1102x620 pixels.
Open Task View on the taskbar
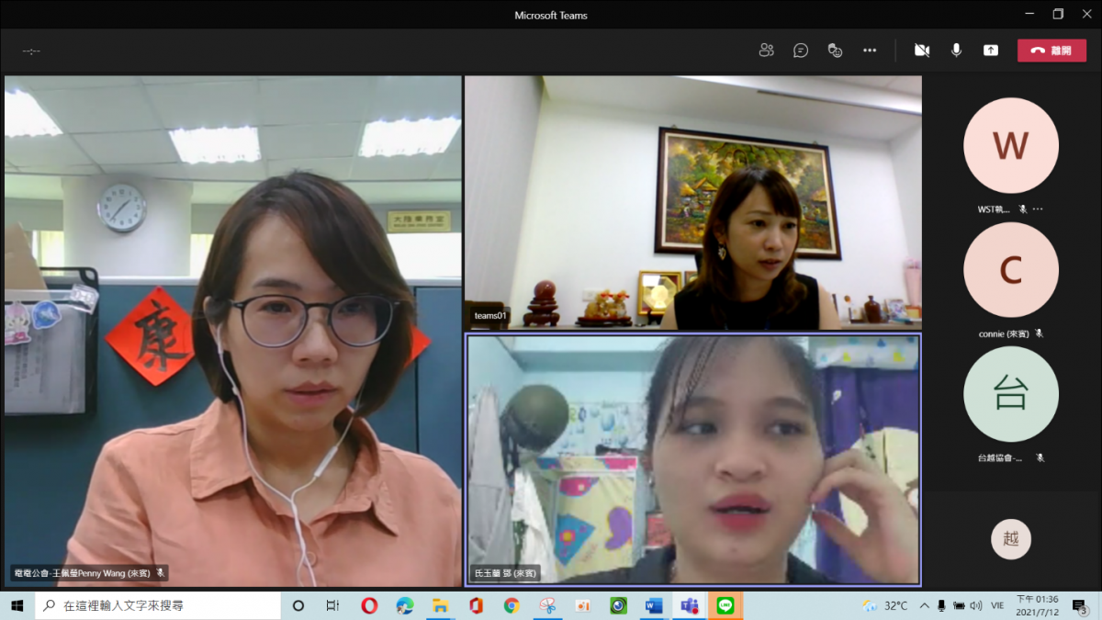click(x=333, y=606)
